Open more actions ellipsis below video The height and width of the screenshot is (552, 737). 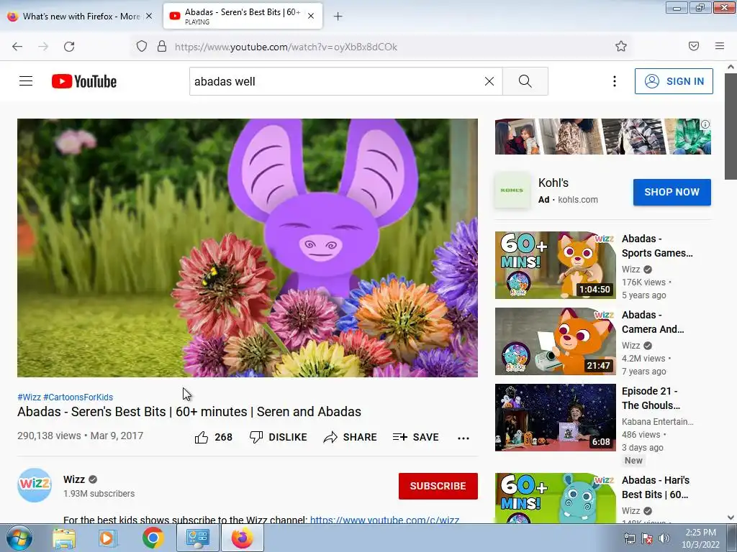[464, 438]
